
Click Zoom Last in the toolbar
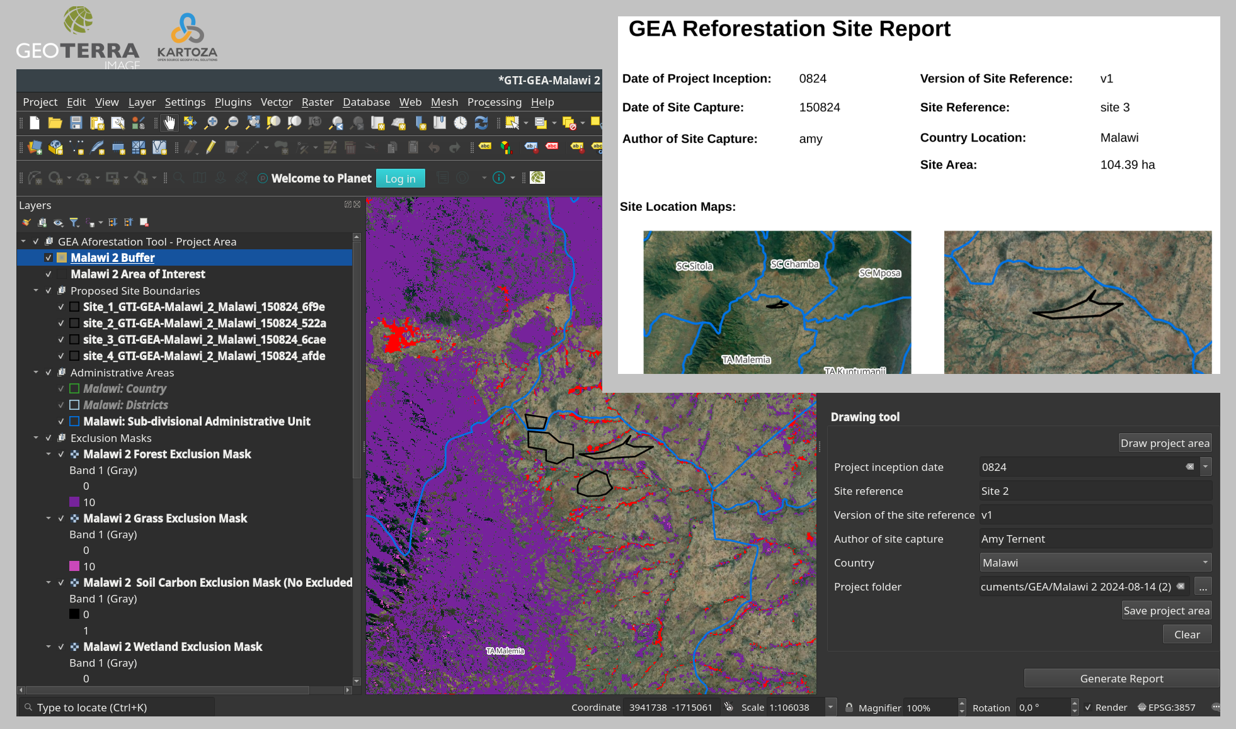click(336, 123)
